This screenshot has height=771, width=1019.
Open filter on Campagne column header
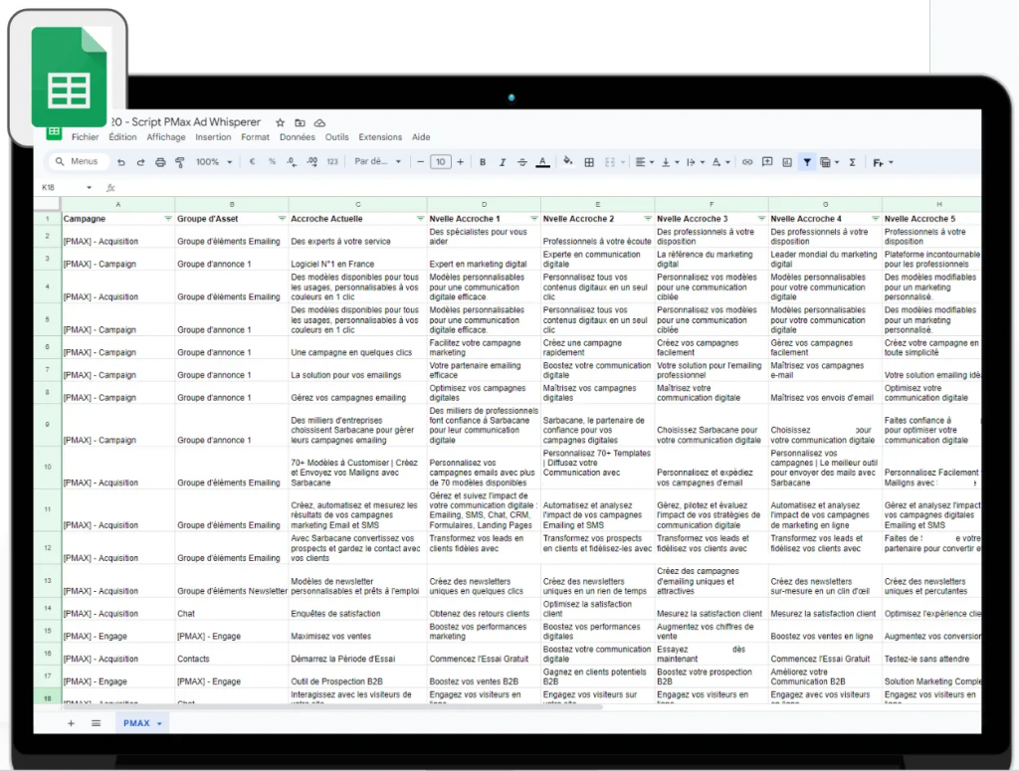[x=168, y=218]
